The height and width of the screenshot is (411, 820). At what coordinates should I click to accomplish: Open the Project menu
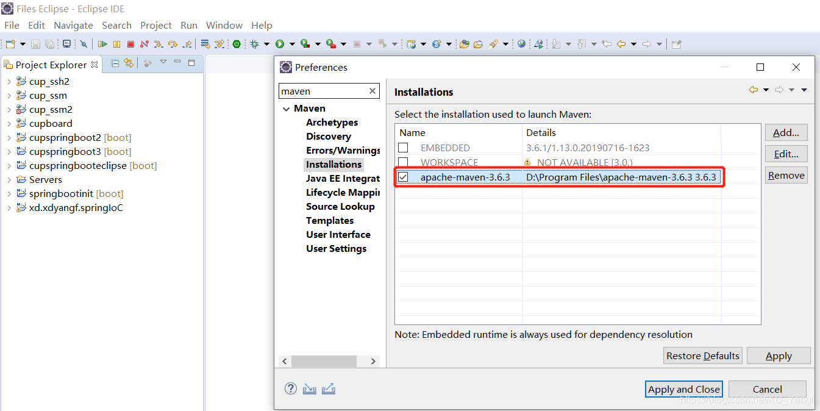pos(156,25)
